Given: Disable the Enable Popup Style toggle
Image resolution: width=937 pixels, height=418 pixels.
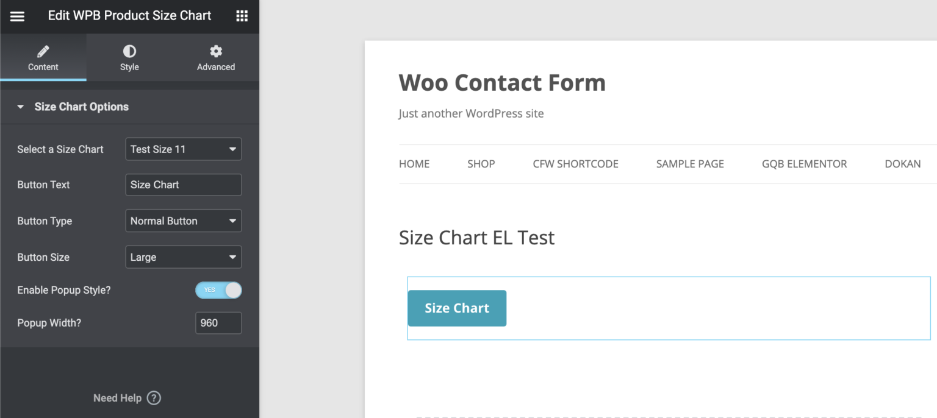Looking at the screenshot, I should click(218, 290).
